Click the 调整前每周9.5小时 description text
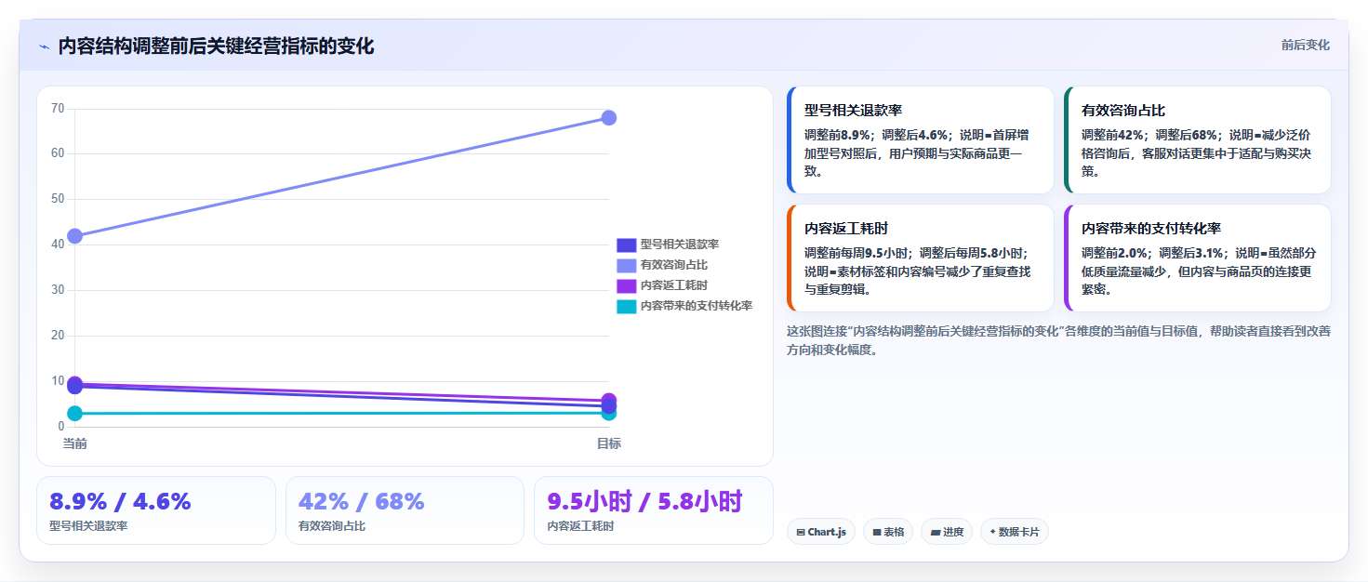1368x582 pixels. coord(917,271)
